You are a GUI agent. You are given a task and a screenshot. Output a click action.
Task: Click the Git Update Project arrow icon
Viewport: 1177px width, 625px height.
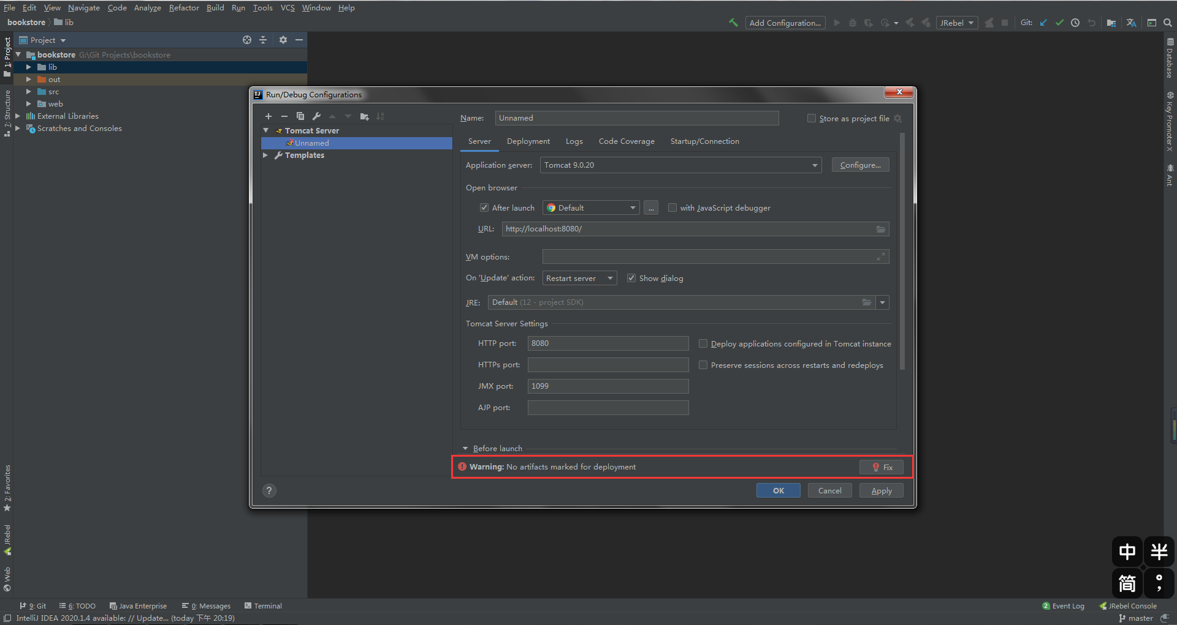(x=1043, y=23)
